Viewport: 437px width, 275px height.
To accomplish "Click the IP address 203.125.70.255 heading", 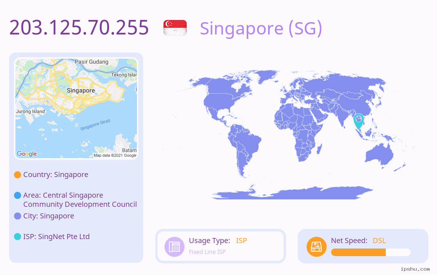I will 79,28.
